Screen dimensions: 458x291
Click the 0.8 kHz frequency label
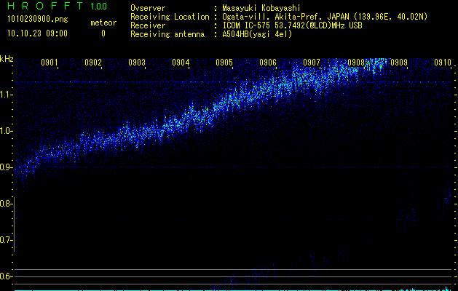click(5, 204)
